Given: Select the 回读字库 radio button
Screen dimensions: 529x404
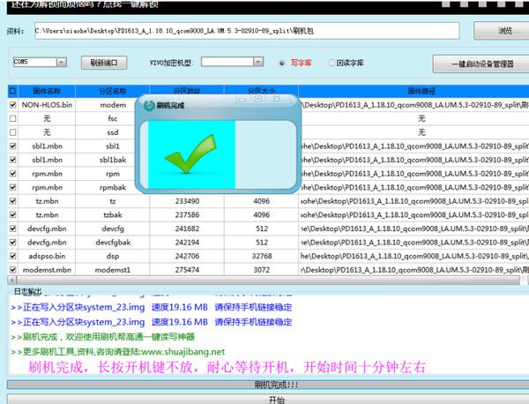Looking at the screenshot, I should click(332, 63).
